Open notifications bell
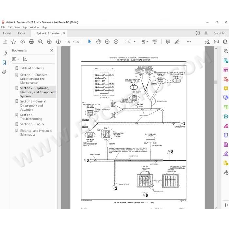The height and width of the screenshot is (229, 229). [x=206, y=33]
